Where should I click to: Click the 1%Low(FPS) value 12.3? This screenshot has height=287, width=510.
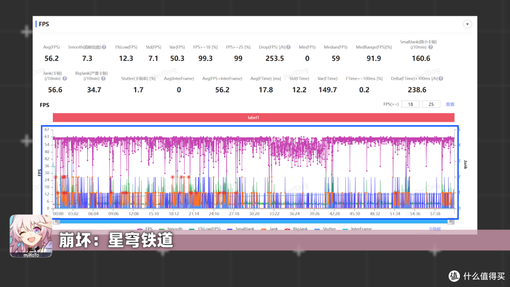click(126, 59)
